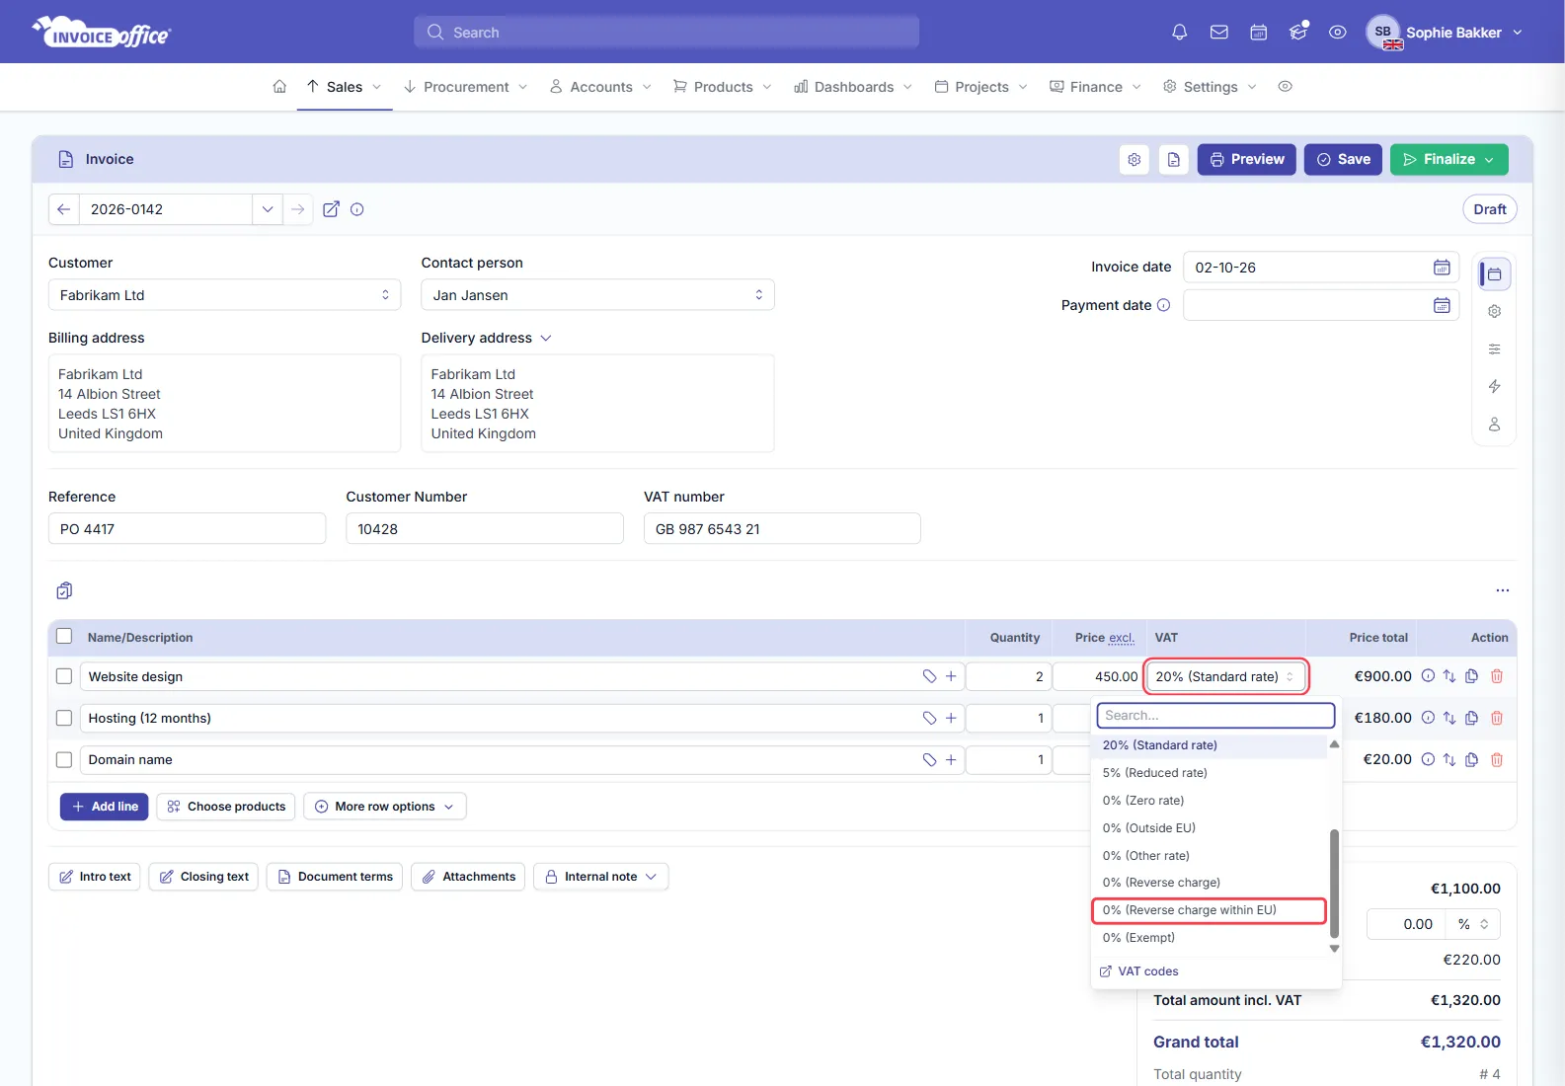Reorder the Domain name line
Image resolution: width=1565 pixels, height=1086 pixels.
pos(1449,759)
